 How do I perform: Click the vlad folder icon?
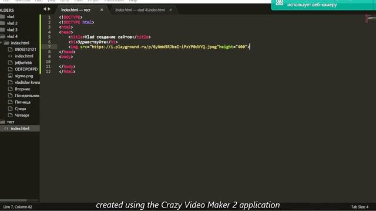pos(2,16)
